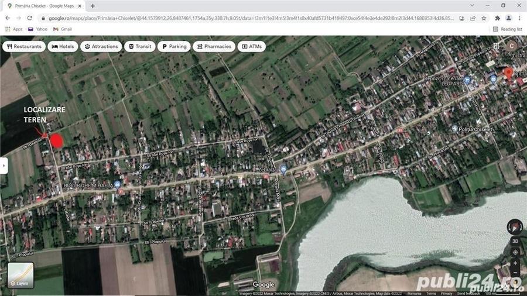The image size is (527, 296).
Task: Show nearby ATMs
Action: pyautogui.click(x=252, y=46)
